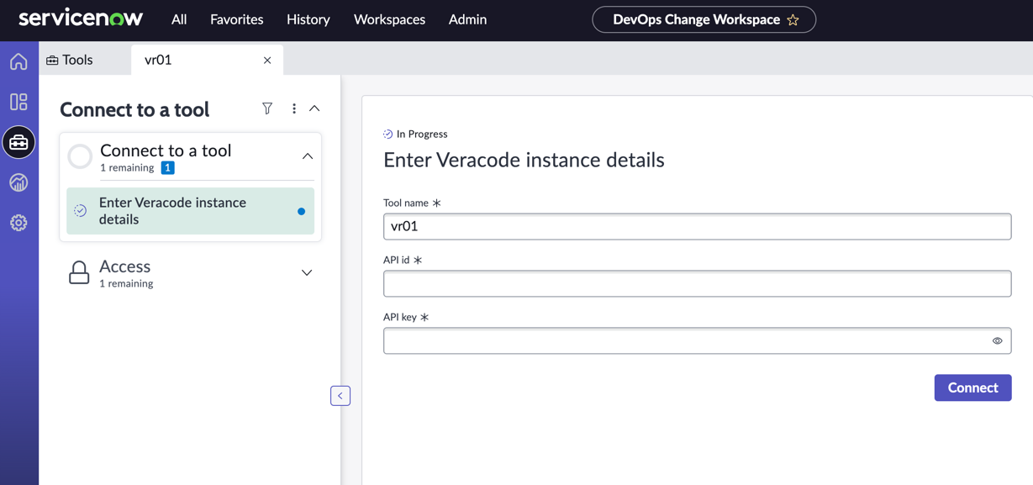Viewport: 1033px width, 485px height.
Task: Click the blue dot on Veracode step
Action: click(x=301, y=211)
